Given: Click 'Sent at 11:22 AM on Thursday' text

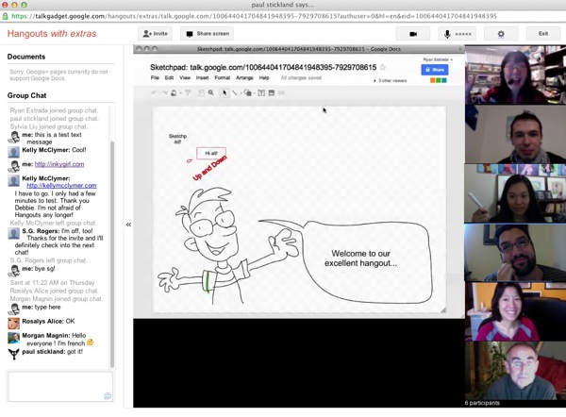Looking at the screenshot, I should (52, 283).
